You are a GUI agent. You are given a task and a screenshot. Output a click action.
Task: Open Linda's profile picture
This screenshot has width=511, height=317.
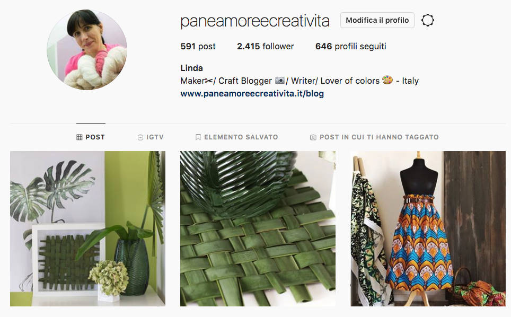(87, 50)
